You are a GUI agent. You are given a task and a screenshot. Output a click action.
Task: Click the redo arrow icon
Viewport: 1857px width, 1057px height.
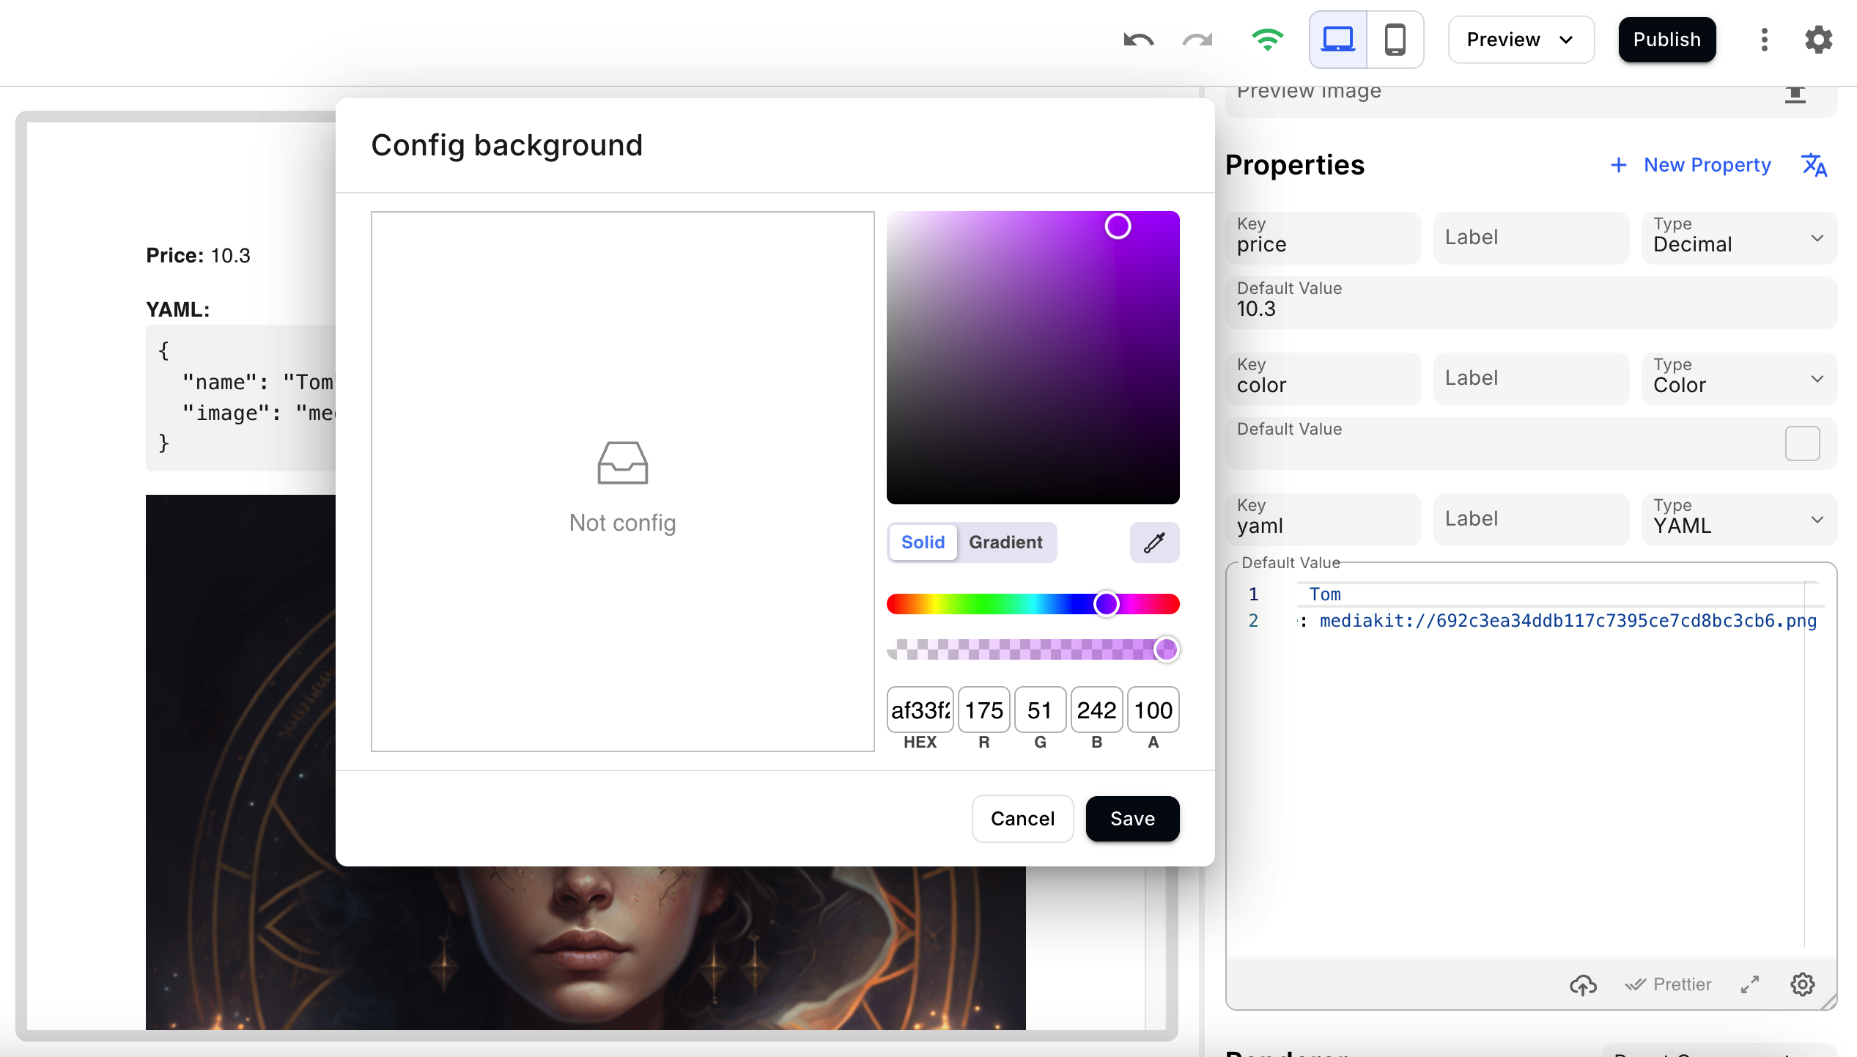click(x=1197, y=40)
